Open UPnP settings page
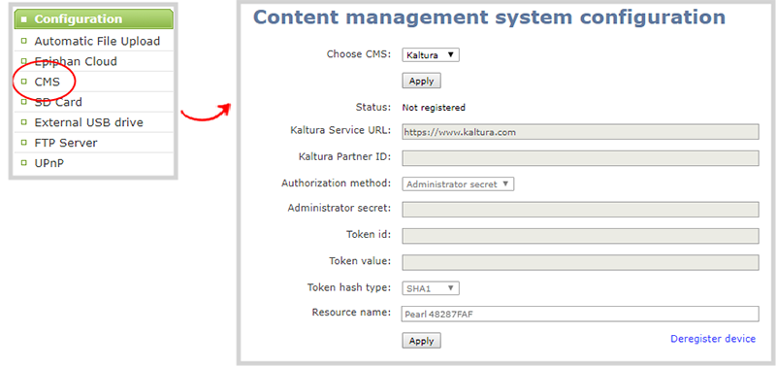This screenshot has height=366, width=776. (49, 163)
